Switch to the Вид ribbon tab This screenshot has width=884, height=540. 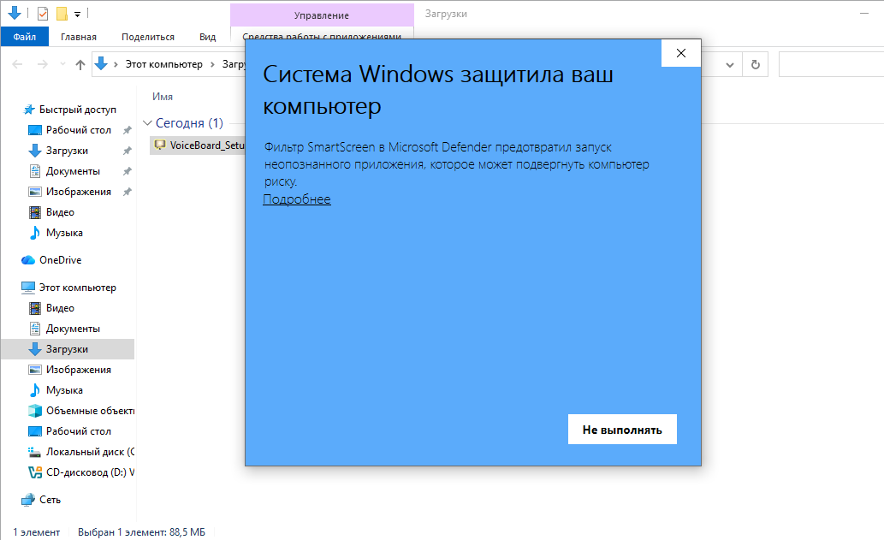[x=207, y=37]
